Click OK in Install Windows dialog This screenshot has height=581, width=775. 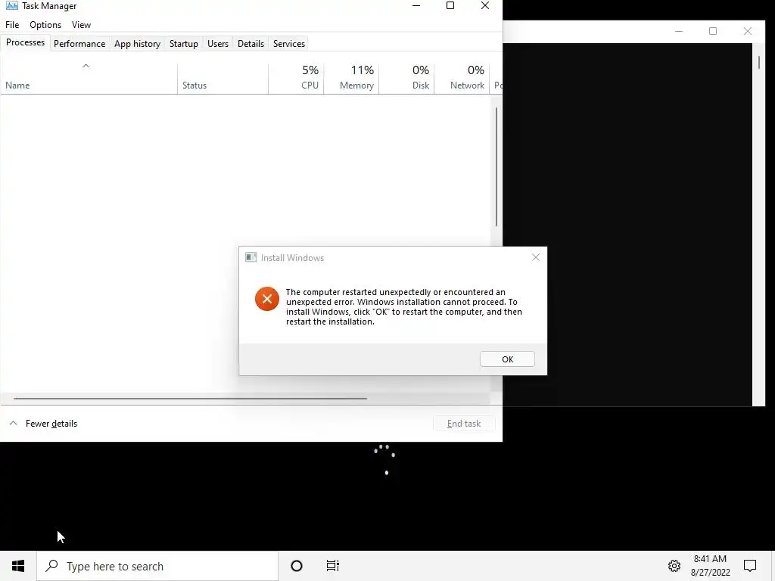[507, 359]
